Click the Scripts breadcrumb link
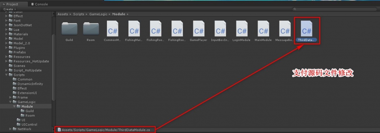The image size is (380, 133). click(x=79, y=14)
